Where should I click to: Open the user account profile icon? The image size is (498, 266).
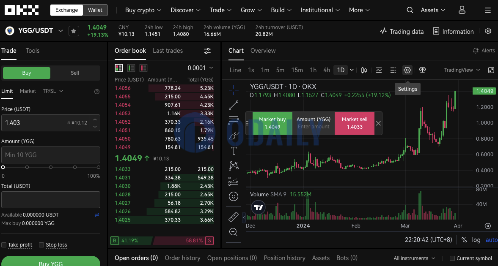tap(462, 10)
